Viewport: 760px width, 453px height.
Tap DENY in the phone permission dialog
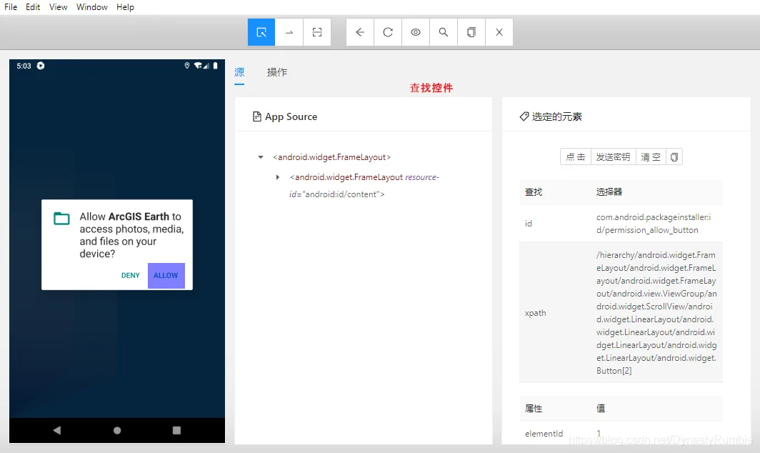(131, 276)
